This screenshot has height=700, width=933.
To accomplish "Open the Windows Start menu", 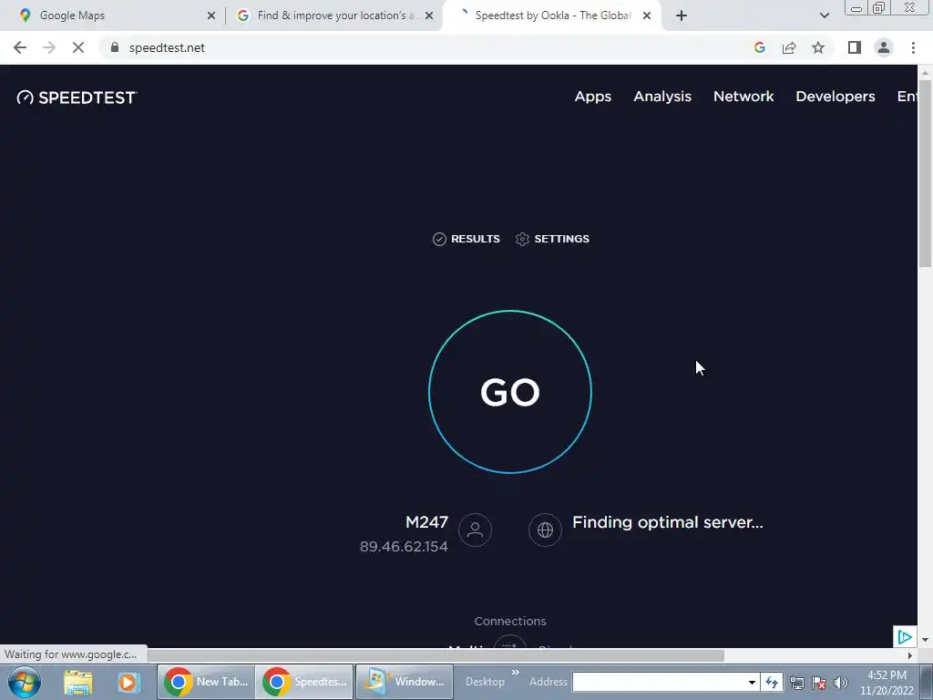I will (x=25, y=682).
